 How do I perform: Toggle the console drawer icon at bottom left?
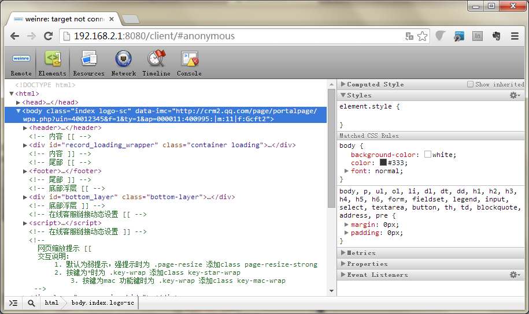tap(13, 303)
